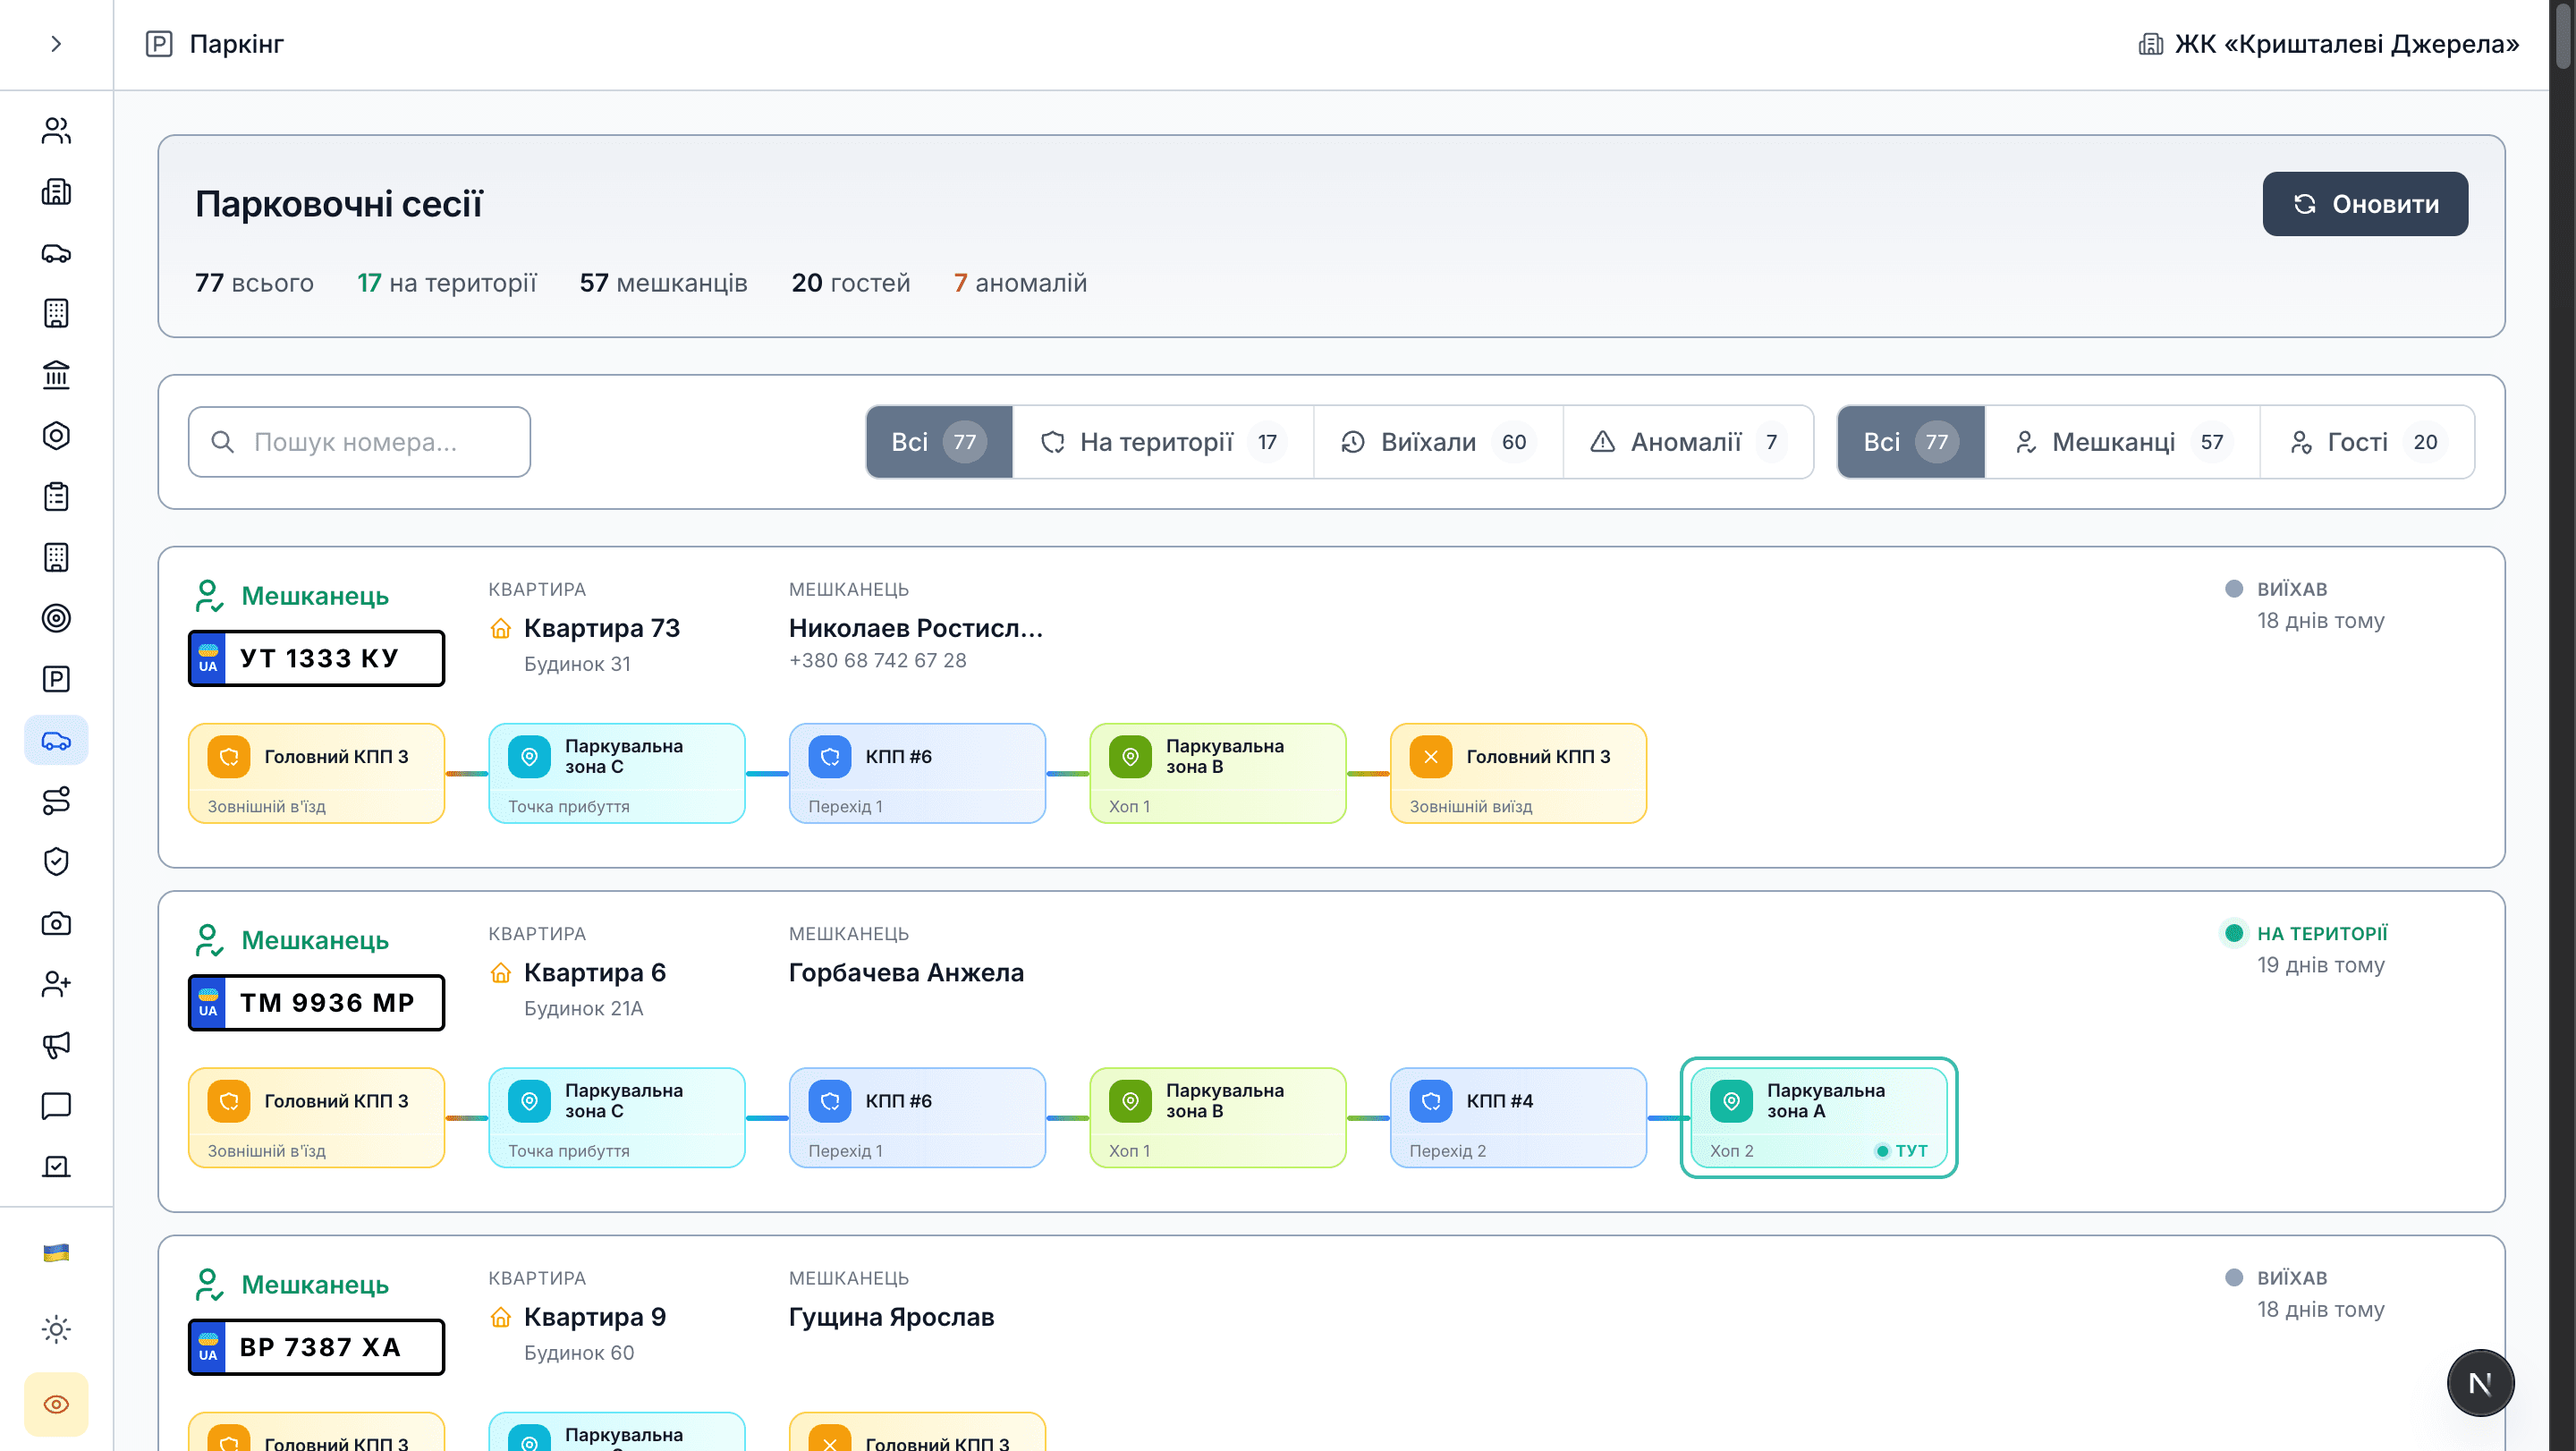Click Паркувальна зона A current location step
2576x1451 pixels.
click(1818, 1117)
